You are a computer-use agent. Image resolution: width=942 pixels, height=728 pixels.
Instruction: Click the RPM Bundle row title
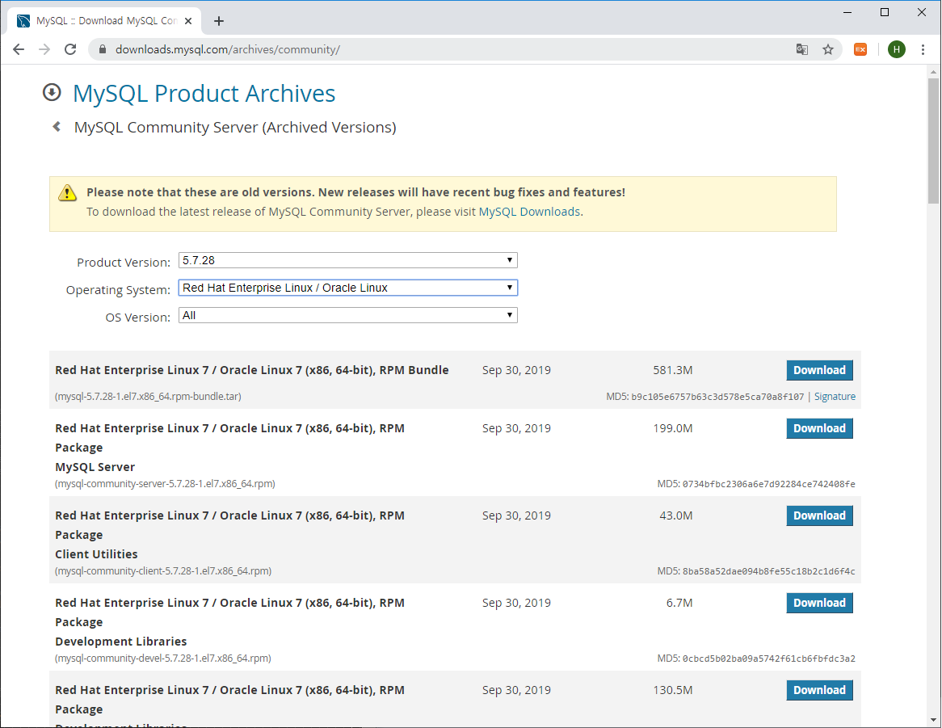click(x=252, y=370)
